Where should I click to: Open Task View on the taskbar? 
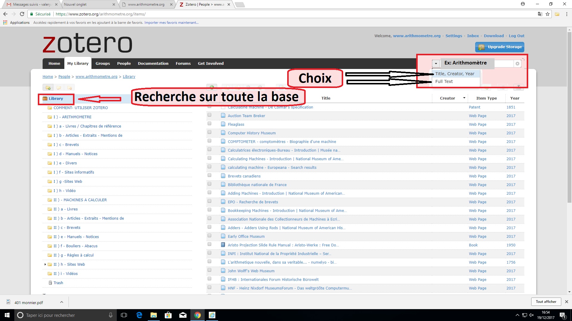click(x=124, y=315)
